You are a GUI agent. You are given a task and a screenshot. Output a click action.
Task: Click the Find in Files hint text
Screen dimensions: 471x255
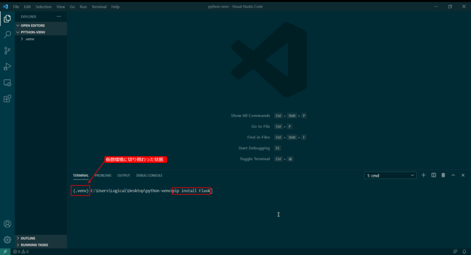258,137
